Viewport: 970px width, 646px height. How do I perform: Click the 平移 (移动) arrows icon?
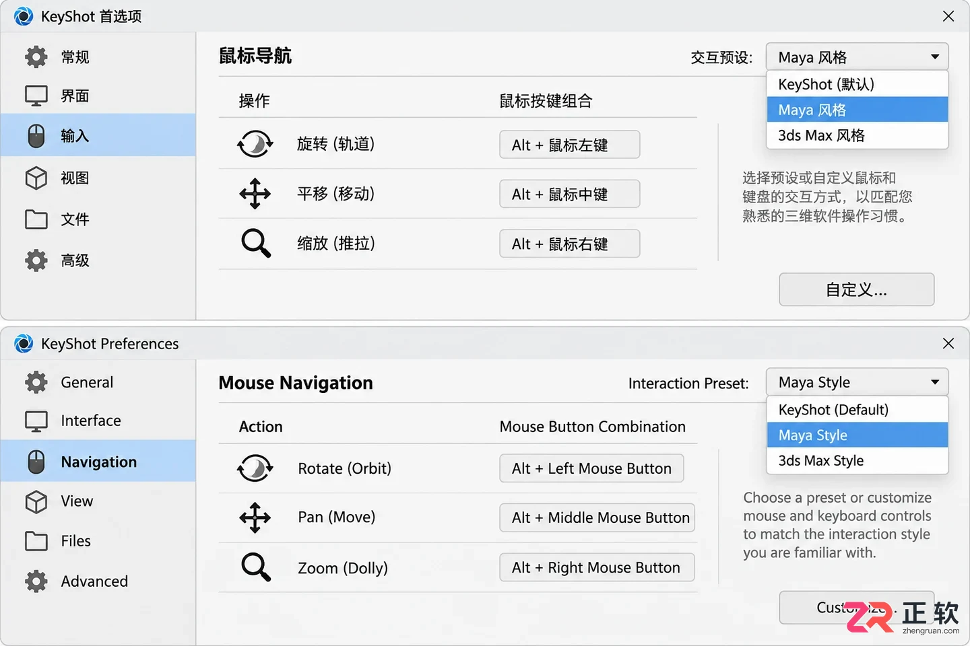click(x=255, y=194)
